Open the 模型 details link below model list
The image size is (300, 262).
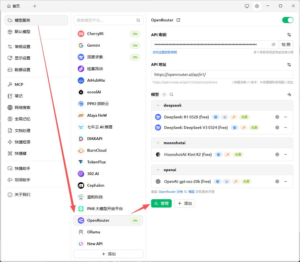point(191,192)
